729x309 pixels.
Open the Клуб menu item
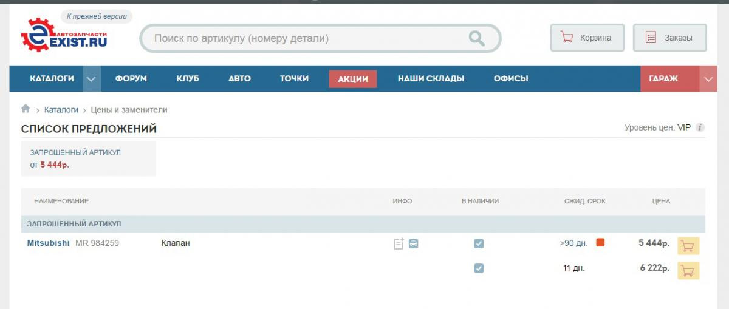188,78
